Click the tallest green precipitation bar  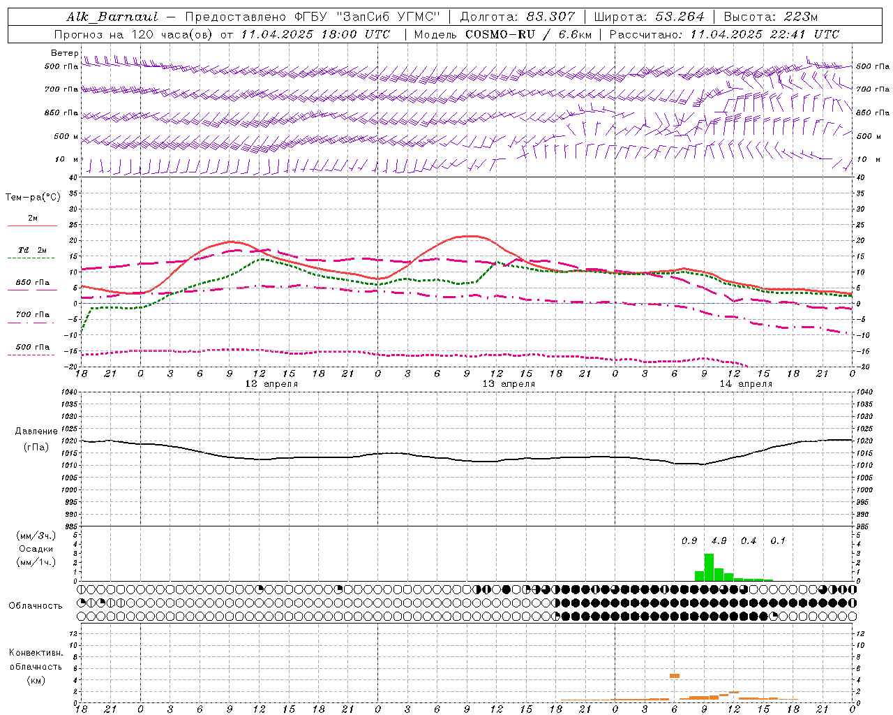coord(709,567)
